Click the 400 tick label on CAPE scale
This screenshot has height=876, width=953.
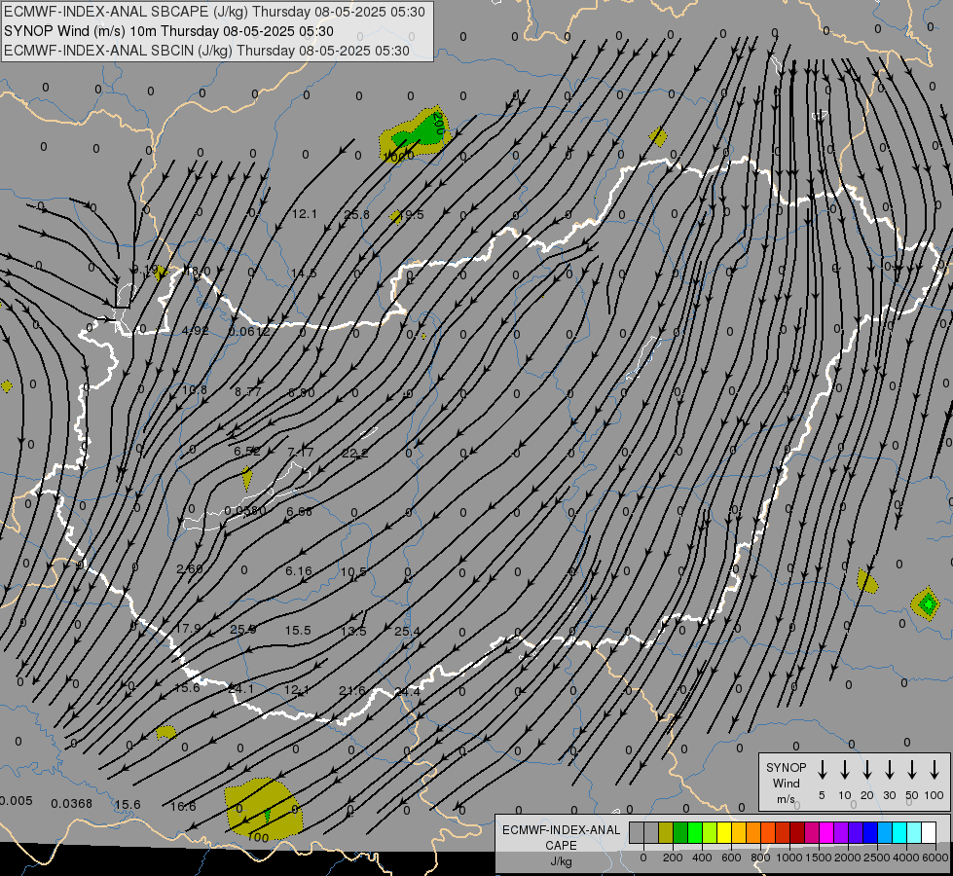pyautogui.click(x=702, y=858)
